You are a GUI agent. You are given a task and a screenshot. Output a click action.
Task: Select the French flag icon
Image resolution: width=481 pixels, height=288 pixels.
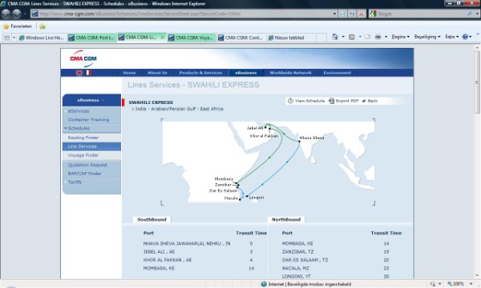(x=88, y=73)
